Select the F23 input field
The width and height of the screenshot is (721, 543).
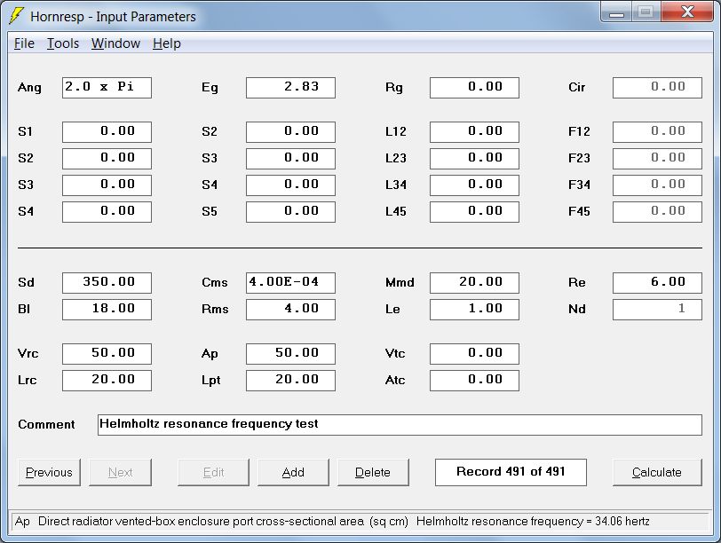coord(658,159)
